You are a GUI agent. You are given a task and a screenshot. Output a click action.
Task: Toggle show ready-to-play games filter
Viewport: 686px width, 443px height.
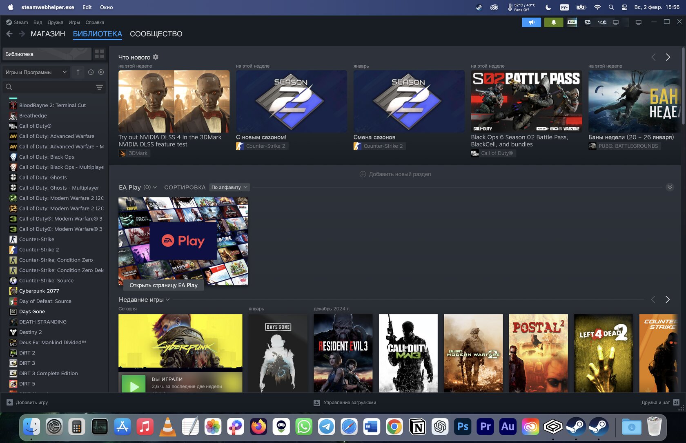click(101, 72)
